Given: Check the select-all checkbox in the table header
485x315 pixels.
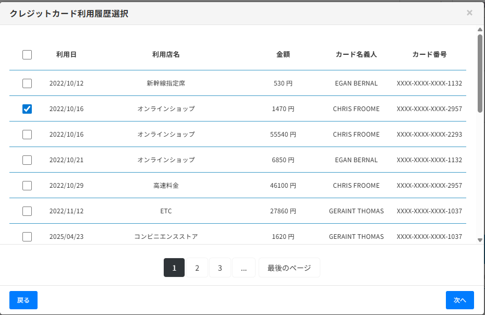Looking at the screenshot, I should tap(27, 54).
